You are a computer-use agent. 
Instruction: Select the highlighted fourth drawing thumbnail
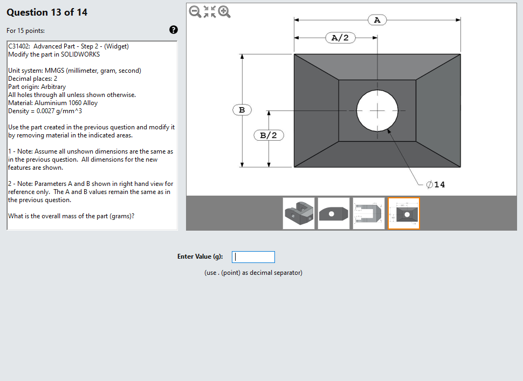(x=403, y=213)
